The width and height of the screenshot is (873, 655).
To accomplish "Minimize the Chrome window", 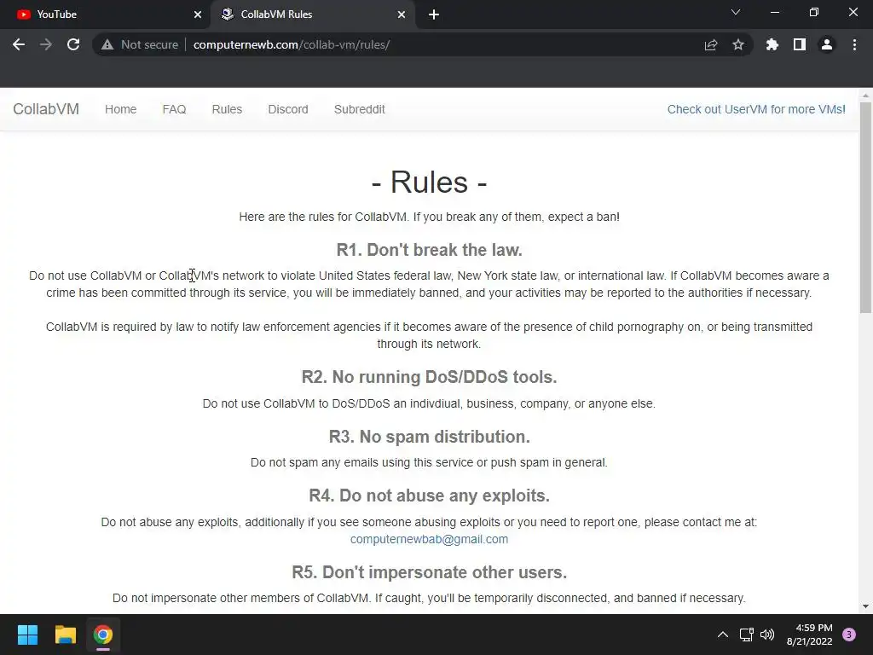I will (774, 12).
